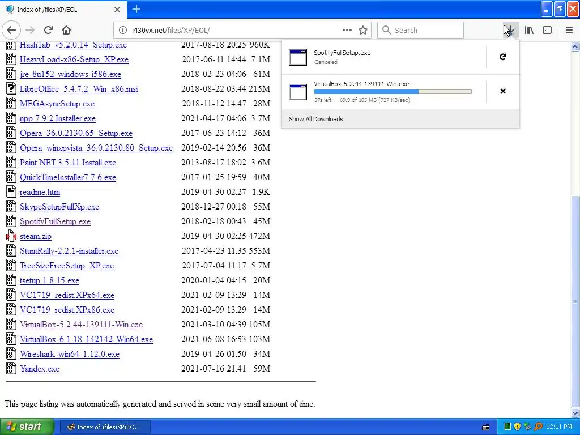The height and width of the screenshot is (435, 580).
Task: Open LibreOffice_5.4.7.2_Win_x86.msi link
Action: click(79, 89)
